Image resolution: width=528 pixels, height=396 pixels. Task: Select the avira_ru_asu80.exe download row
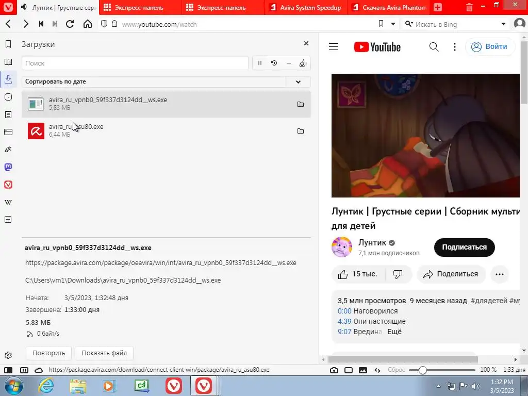(166, 131)
